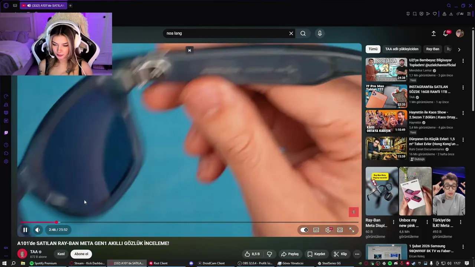Open the AI assistant toolbar button
Screen dimensions: 475x267
[460, 14]
